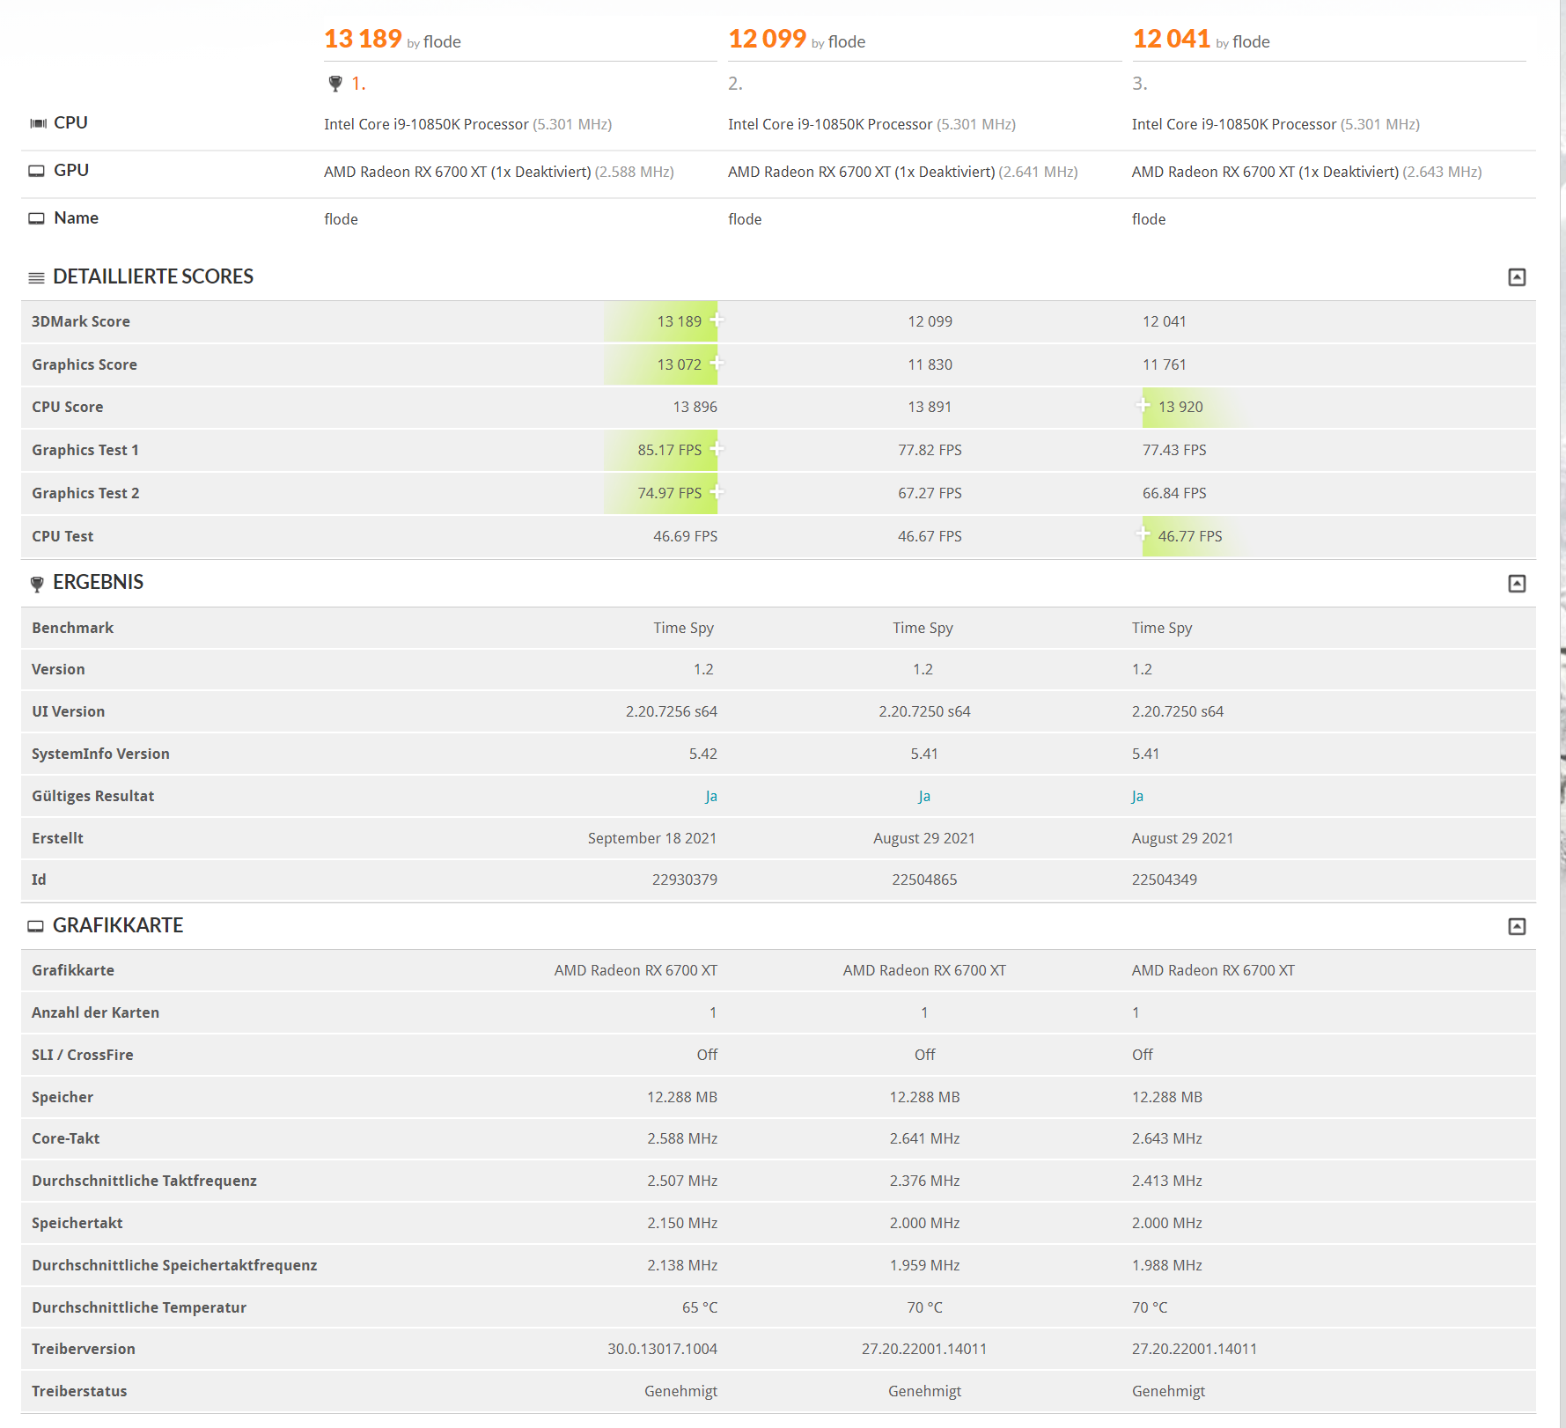Click the date September 18 2021
The height and width of the screenshot is (1428, 1566).
[652, 839]
